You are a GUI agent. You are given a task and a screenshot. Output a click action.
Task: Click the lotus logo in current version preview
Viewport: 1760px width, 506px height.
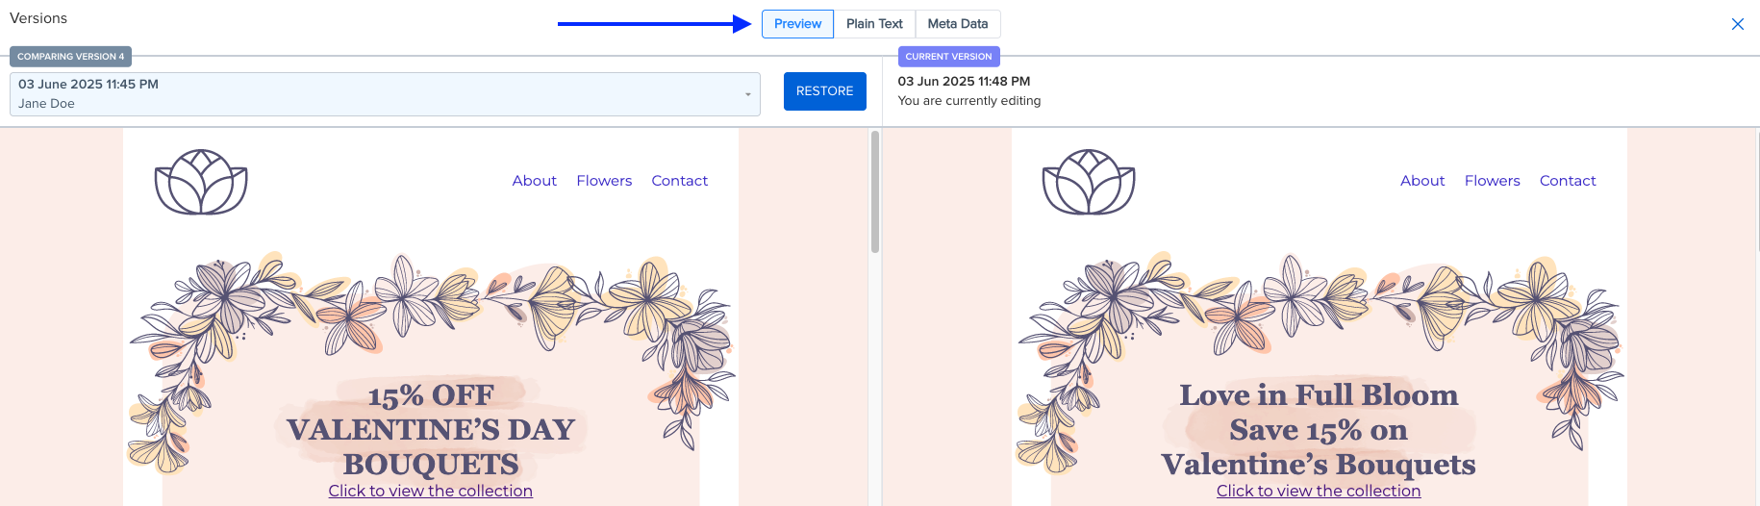1089,182
